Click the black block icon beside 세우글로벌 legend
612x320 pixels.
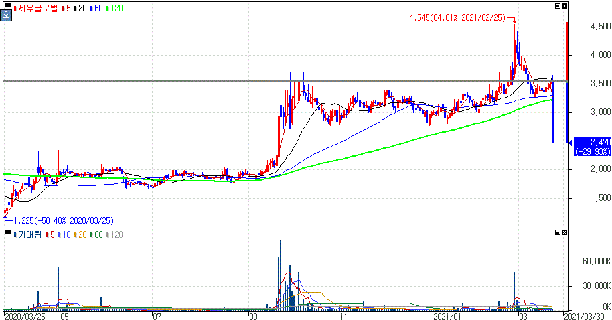8,6
